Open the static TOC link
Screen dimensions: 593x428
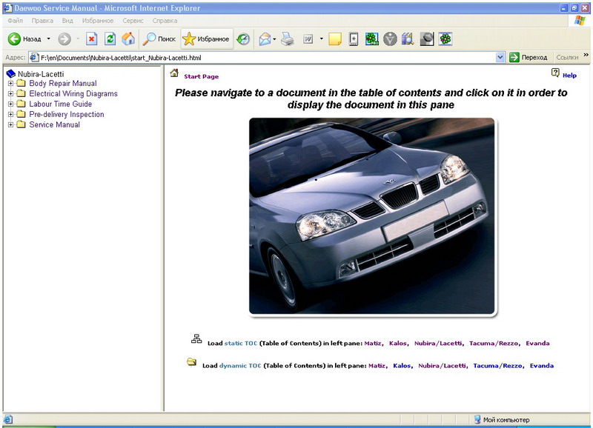pos(240,343)
